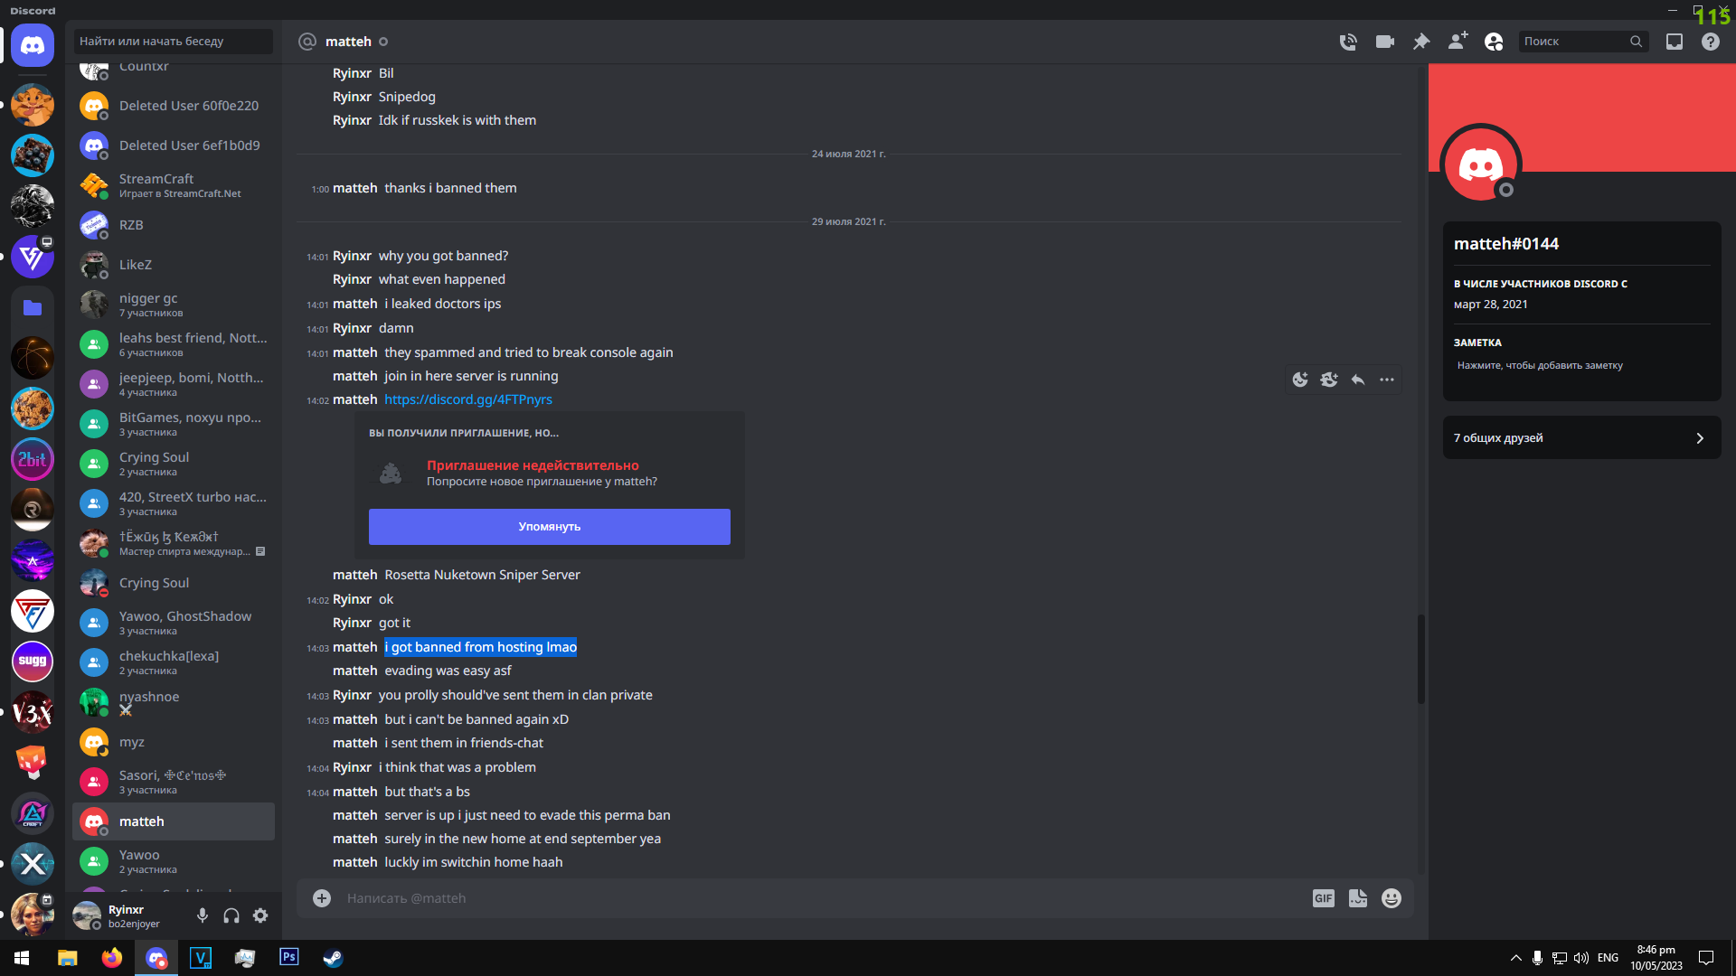This screenshot has width=1736, height=976.
Task: Open Steam from the taskbar
Action: coord(333,958)
